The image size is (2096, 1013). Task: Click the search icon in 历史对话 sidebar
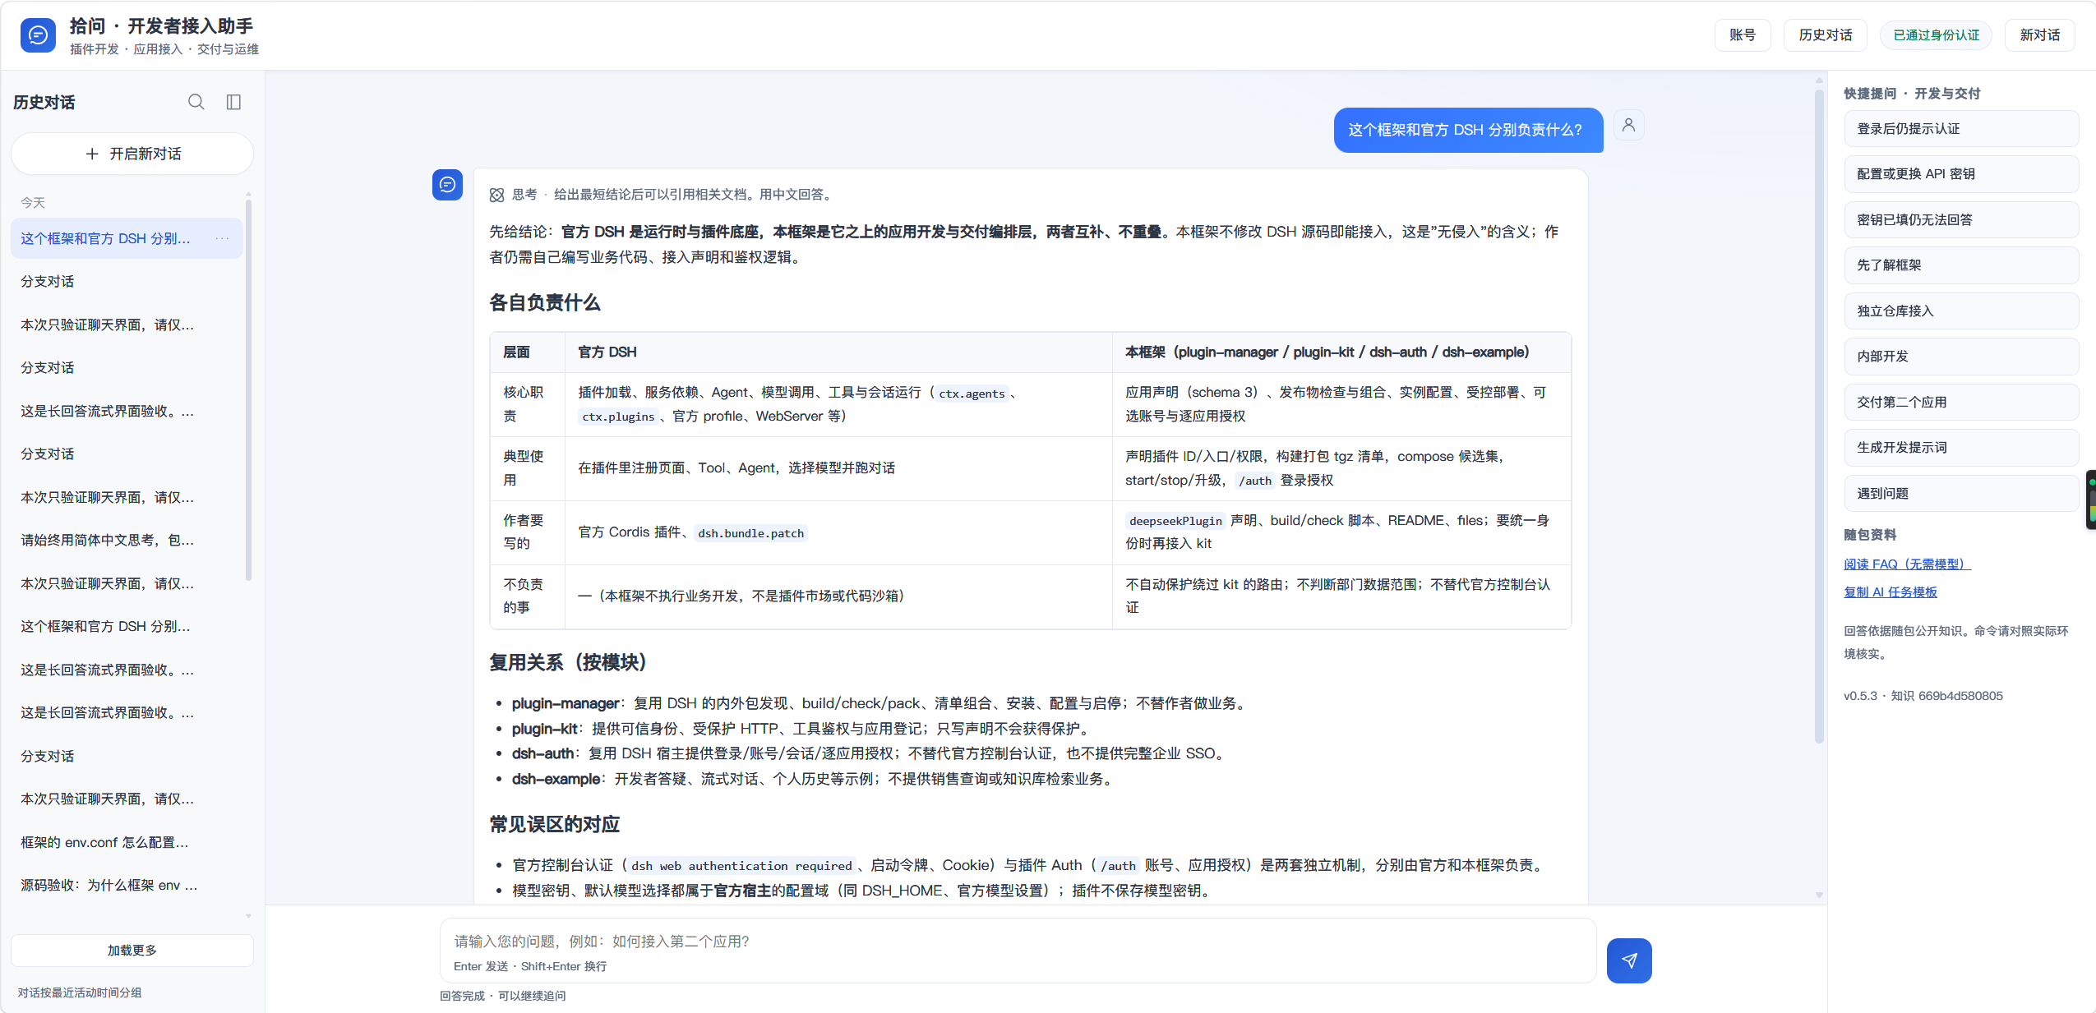coord(196,102)
